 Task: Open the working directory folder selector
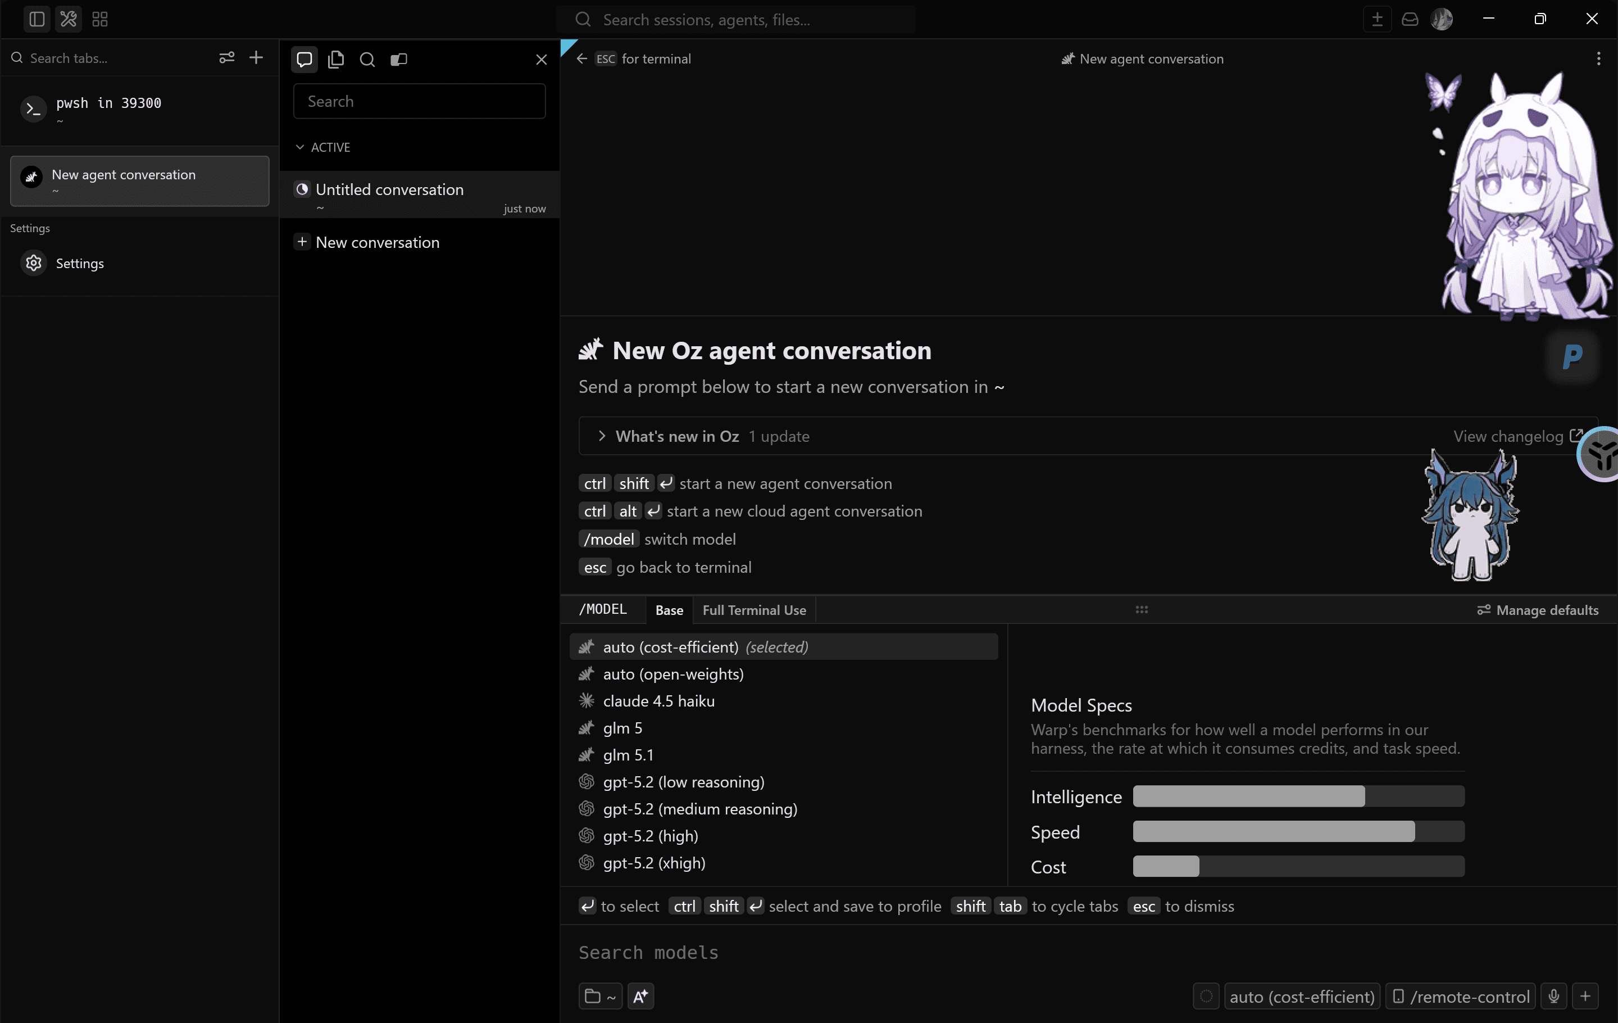pyautogui.click(x=600, y=995)
